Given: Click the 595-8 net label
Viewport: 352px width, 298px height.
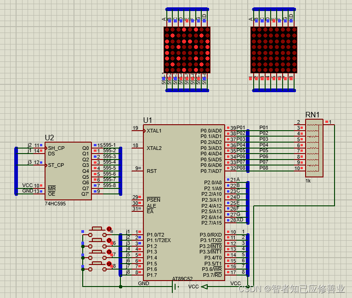Looking at the screenshot, I should pyautogui.click(x=109, y=185).
